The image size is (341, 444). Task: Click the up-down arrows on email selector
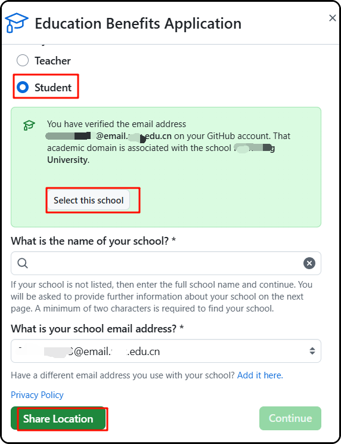pos(312,351)
